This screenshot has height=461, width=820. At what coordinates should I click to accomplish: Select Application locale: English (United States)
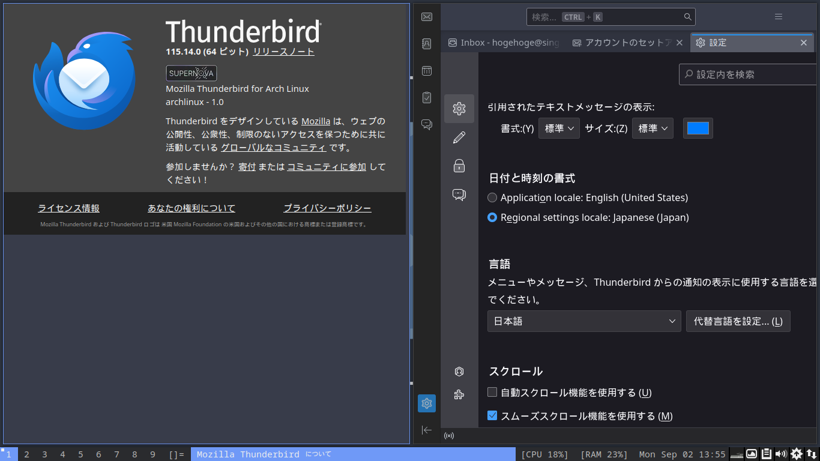[x=492, y=197]
